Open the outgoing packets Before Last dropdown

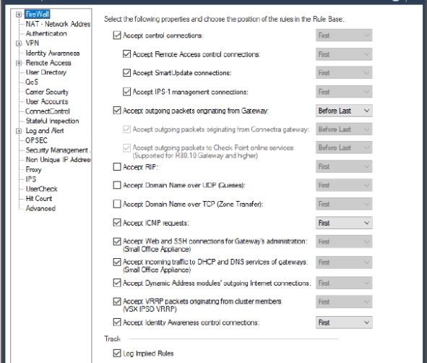[x=344, y=111]
